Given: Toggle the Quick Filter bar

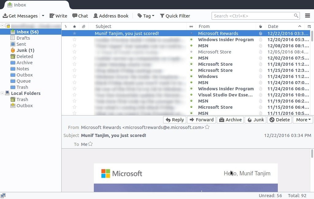Looking at the screenshot, I should pyautogui.click(x=175, y=16).
